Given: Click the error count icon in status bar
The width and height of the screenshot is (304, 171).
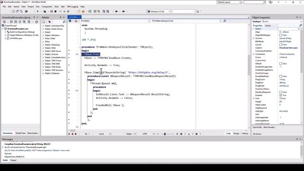Looking at the screenshot, I should [181, 134].
